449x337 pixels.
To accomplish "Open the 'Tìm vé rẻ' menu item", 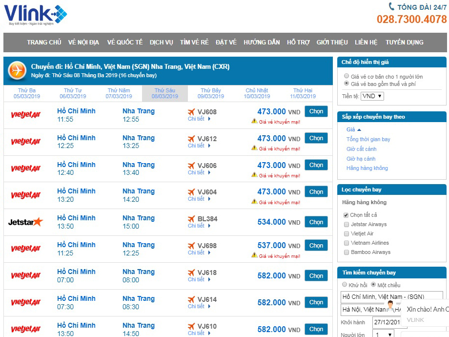I will (x=194, y=42).
